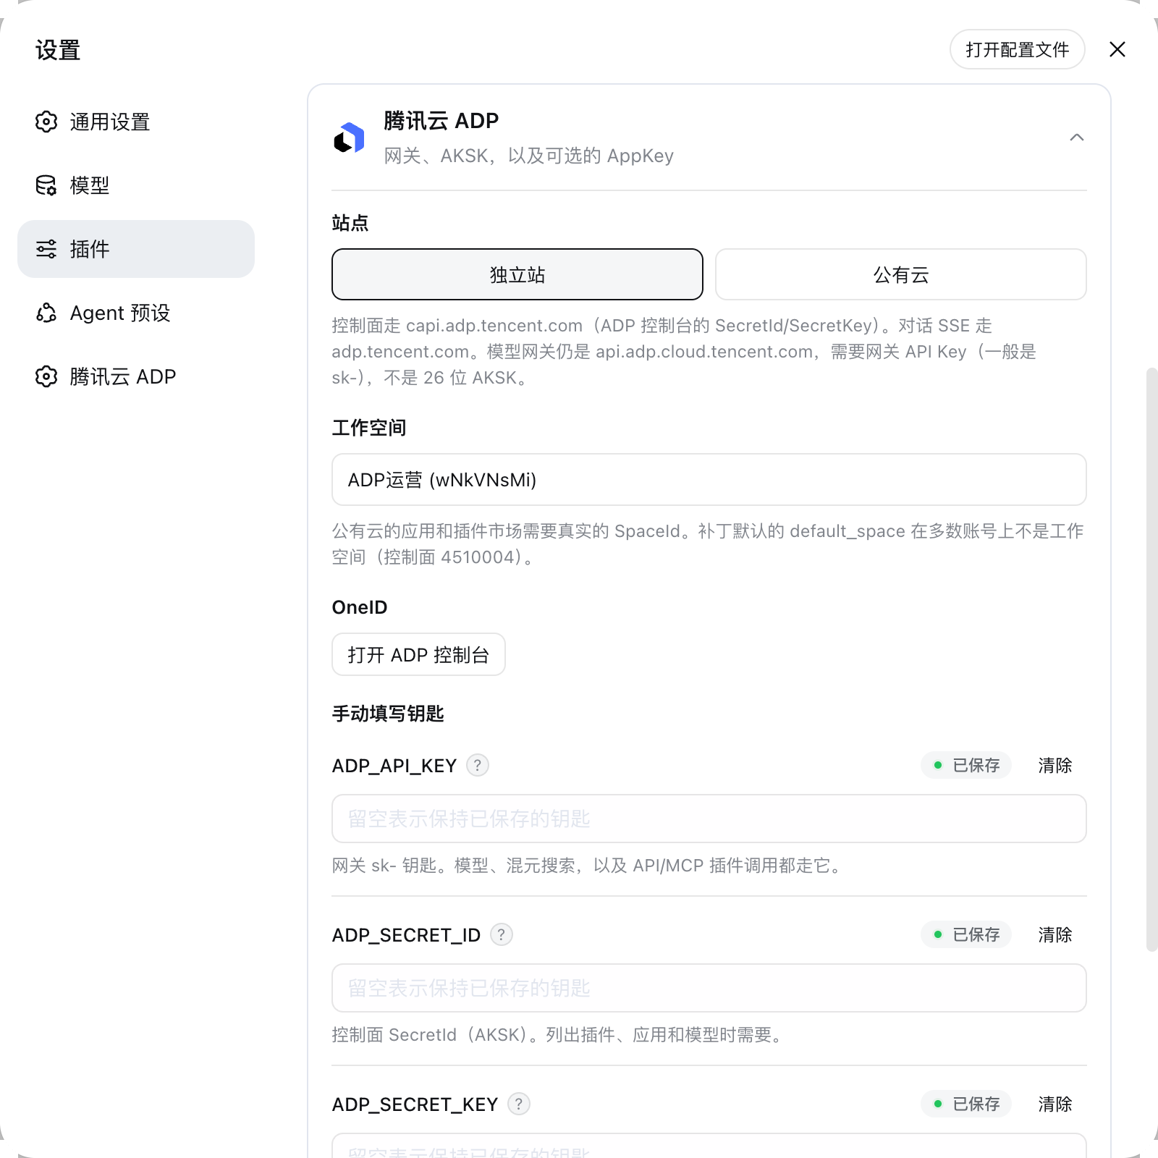
Task: Open 通用设置 settings section
Action: [136, 122]
